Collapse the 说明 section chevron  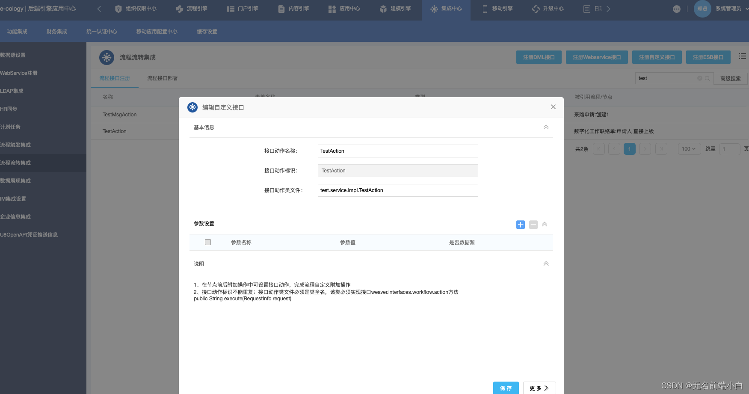[546, 264]
